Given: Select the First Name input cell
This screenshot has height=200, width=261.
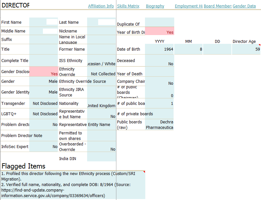Looking at the screenshot, I should [x=44, y=22].
